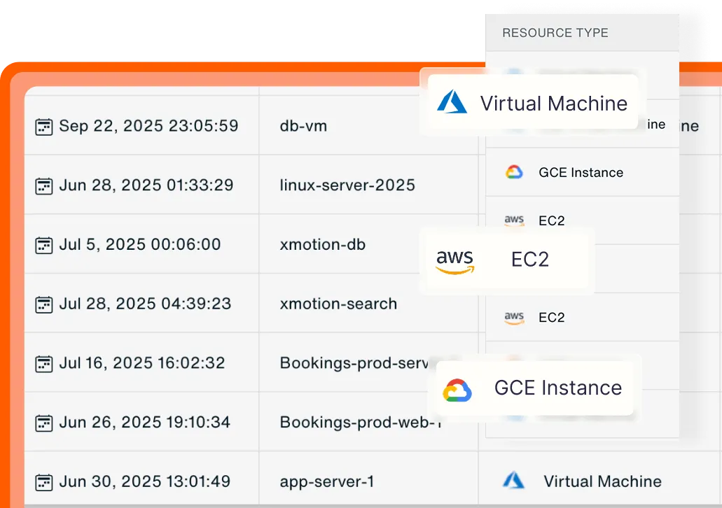
Task: Select the date Jun 28, 2025 01:33:29
Action: [146, 185]
